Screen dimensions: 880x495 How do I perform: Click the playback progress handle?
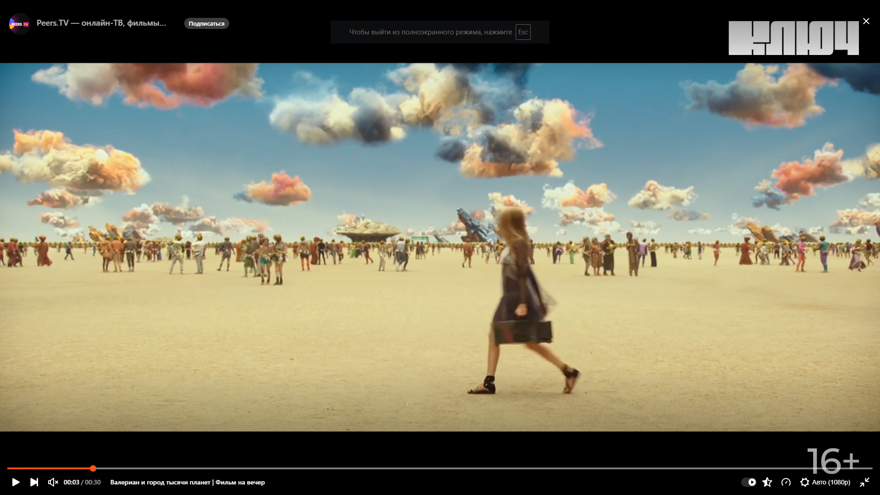(93, 468)
